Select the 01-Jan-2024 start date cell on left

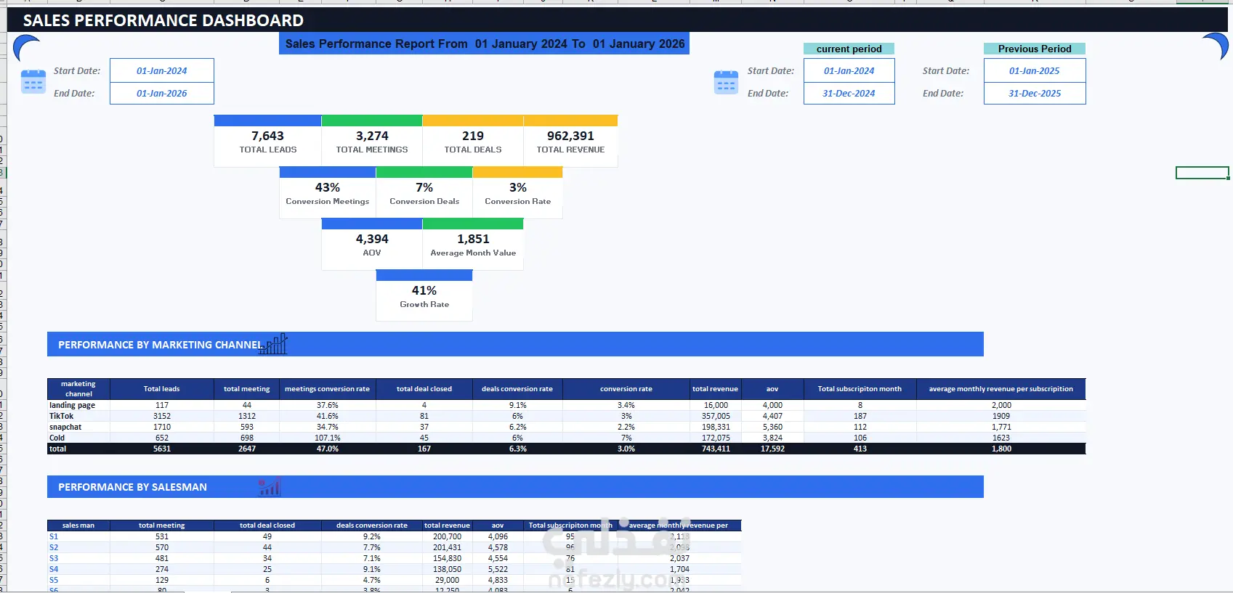coord(162,70)
